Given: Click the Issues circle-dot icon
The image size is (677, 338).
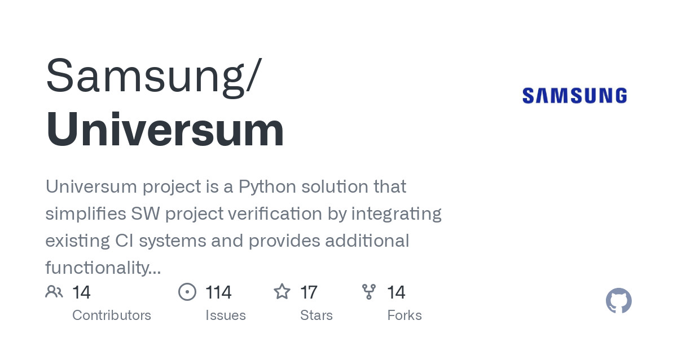Looking at the screenshot, I should (187, 292).
